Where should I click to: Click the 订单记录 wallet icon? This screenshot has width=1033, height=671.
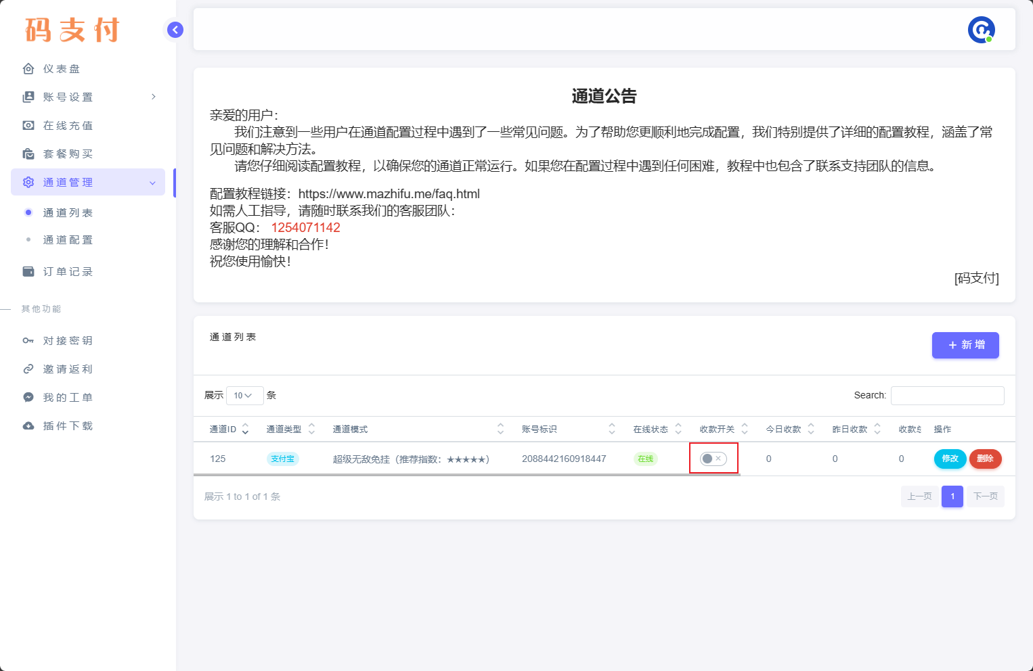coord(28,272)
